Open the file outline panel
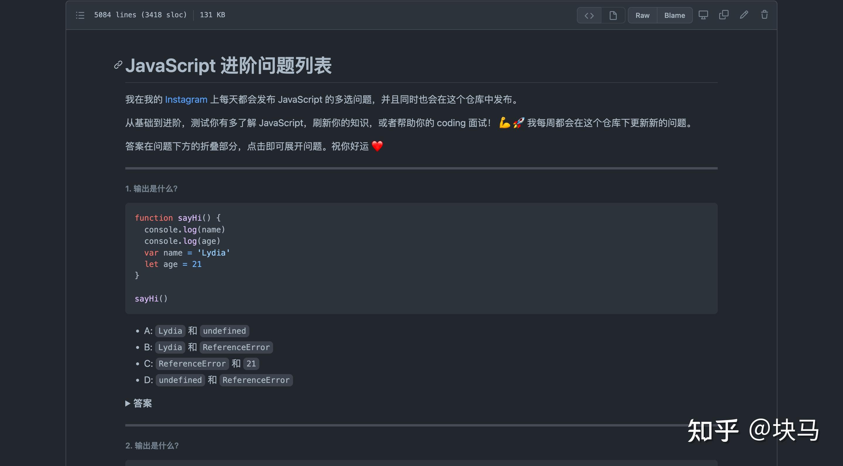This screenshot has width=843, height=466. pyautogui.click(x=80, y=15)
